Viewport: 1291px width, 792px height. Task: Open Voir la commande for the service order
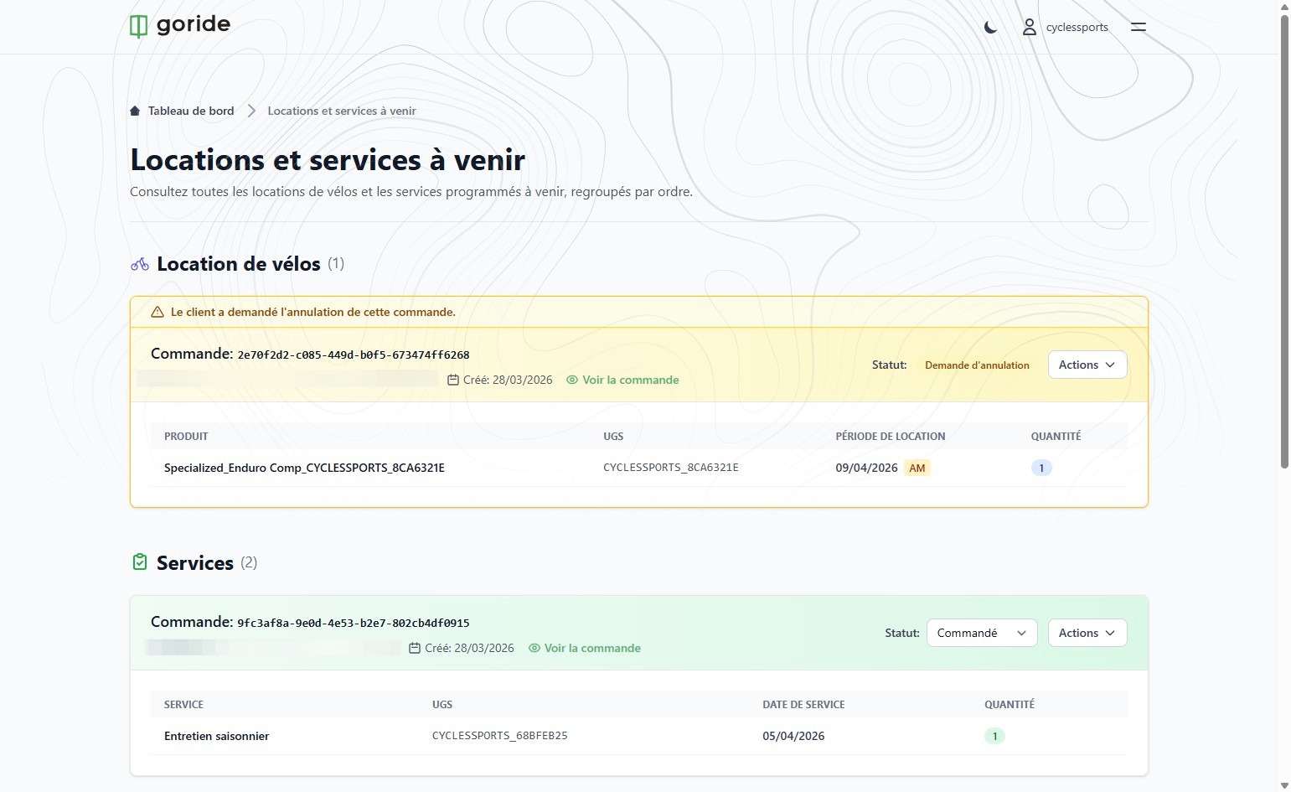[x=591, y=648]
